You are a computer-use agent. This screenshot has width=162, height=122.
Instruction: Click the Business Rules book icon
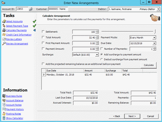tap(4, 96)
